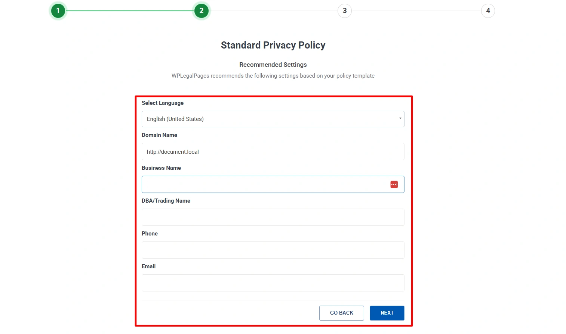Click the green checkmark-style completed step indicator

[58, 10]
